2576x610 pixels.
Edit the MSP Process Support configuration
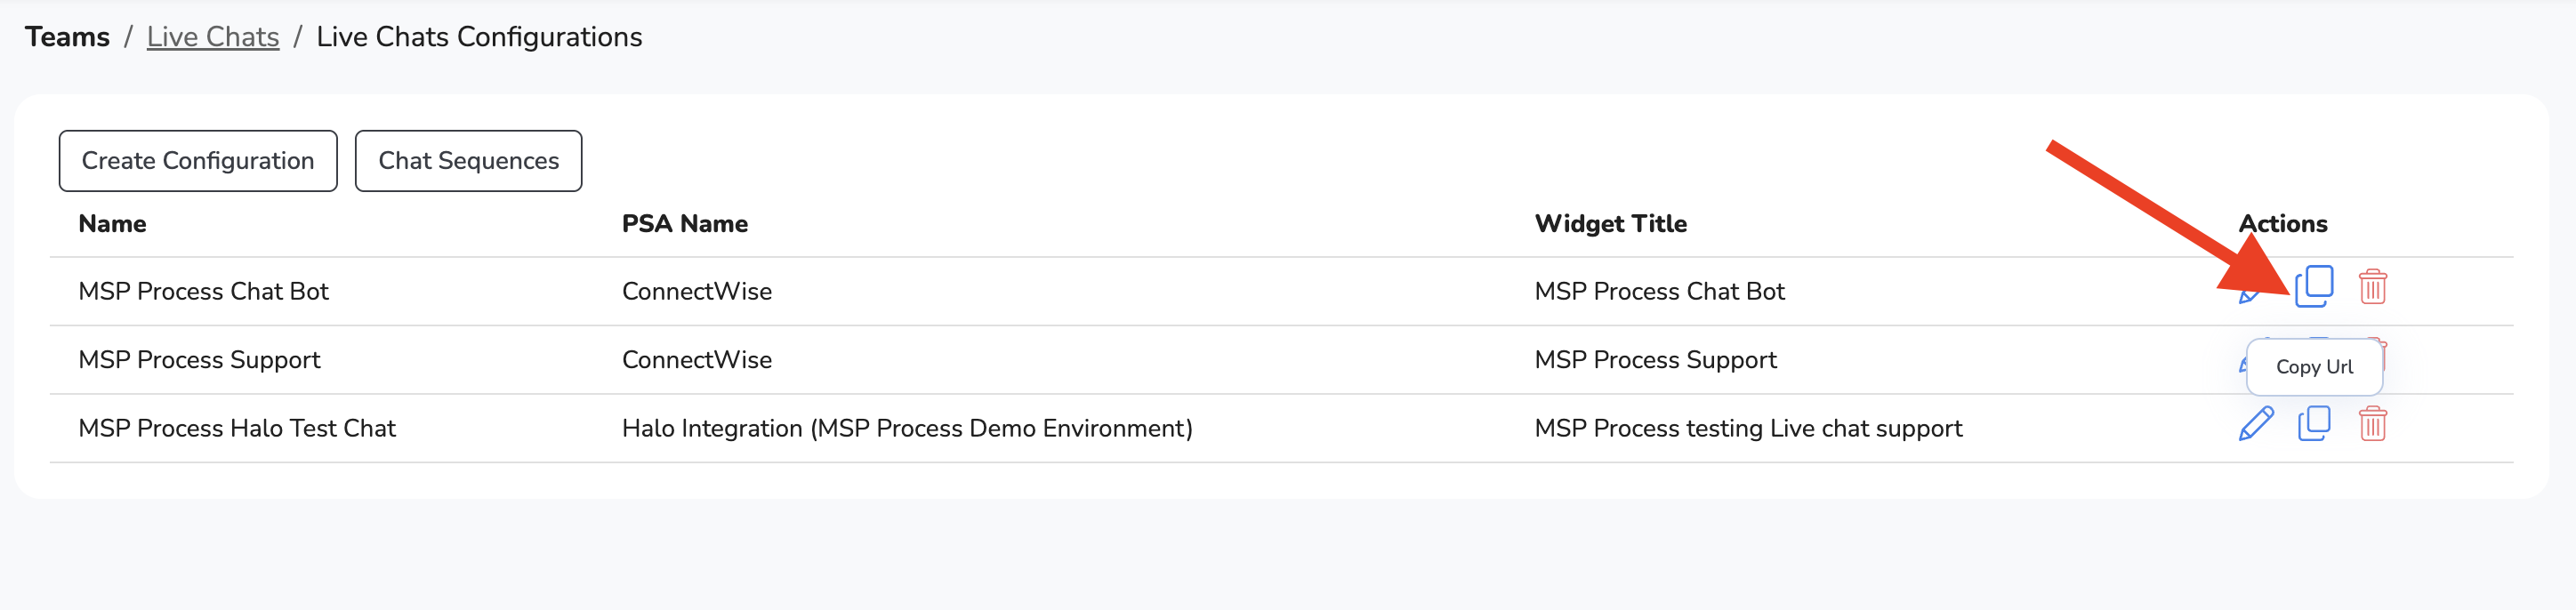coord(2242,364)
